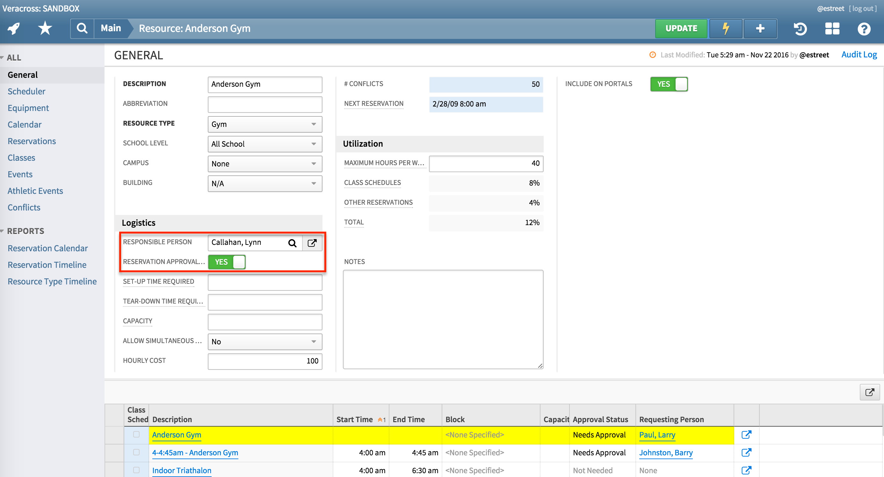Click the rocket launchpad icon

point(14,28)
